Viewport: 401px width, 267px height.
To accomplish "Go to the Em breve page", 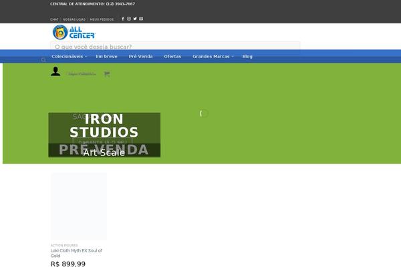I will tap(106, 57).
